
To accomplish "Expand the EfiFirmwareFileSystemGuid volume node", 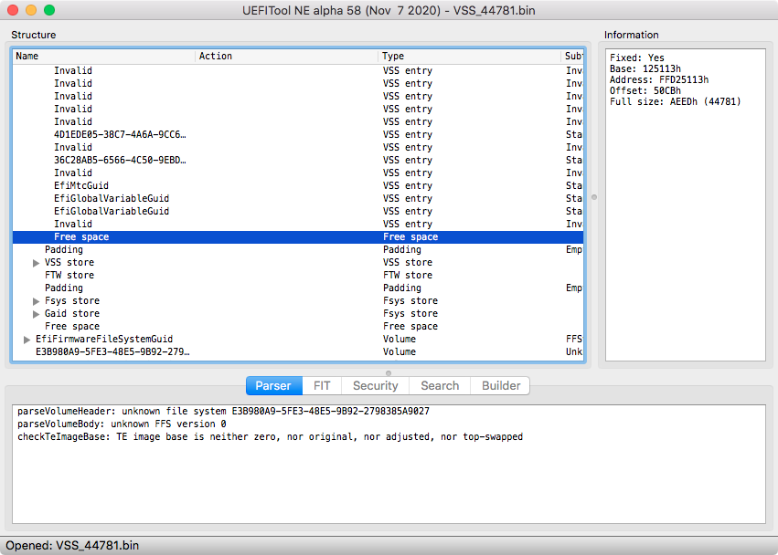I will coord(27,340).
